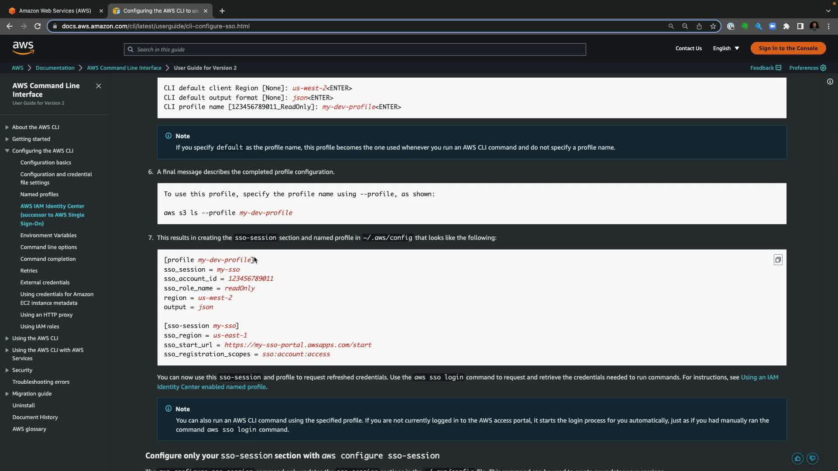Bookmark this page with star icon
The image size is (838, 471).
click(x=713, y=26)
